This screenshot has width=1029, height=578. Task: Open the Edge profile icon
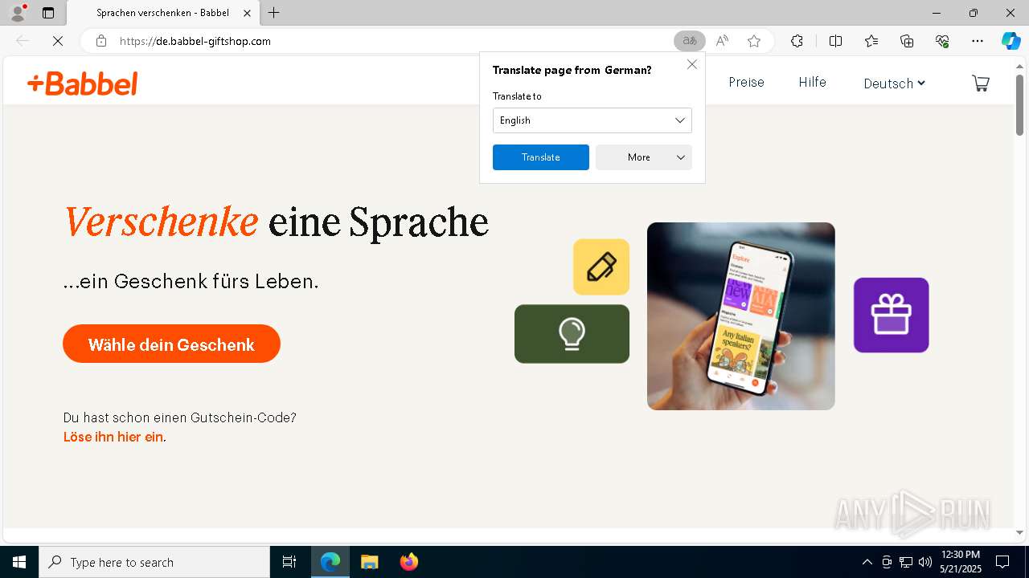[x=18, y=13]
